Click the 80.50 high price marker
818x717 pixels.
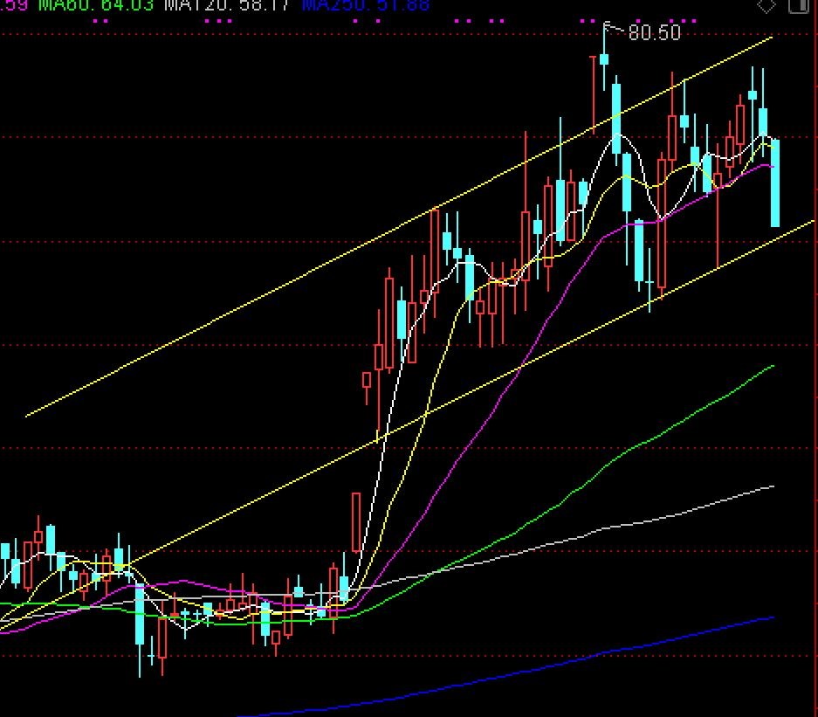pos(654,32)
